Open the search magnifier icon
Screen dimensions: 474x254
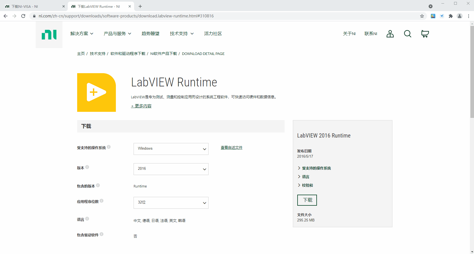[407, 34]
